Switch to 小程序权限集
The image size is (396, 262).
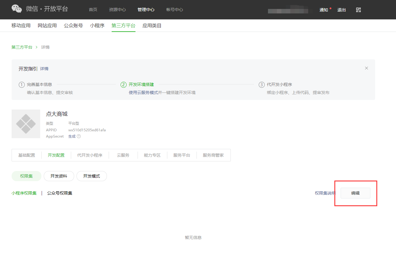24,193
